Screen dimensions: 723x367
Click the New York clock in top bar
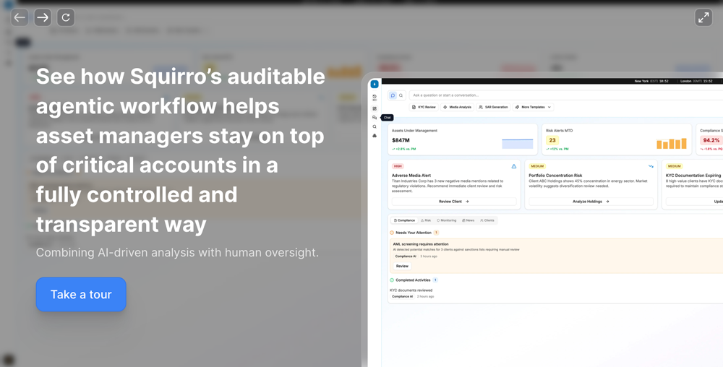pyautogui.click(x=651, y=81)
